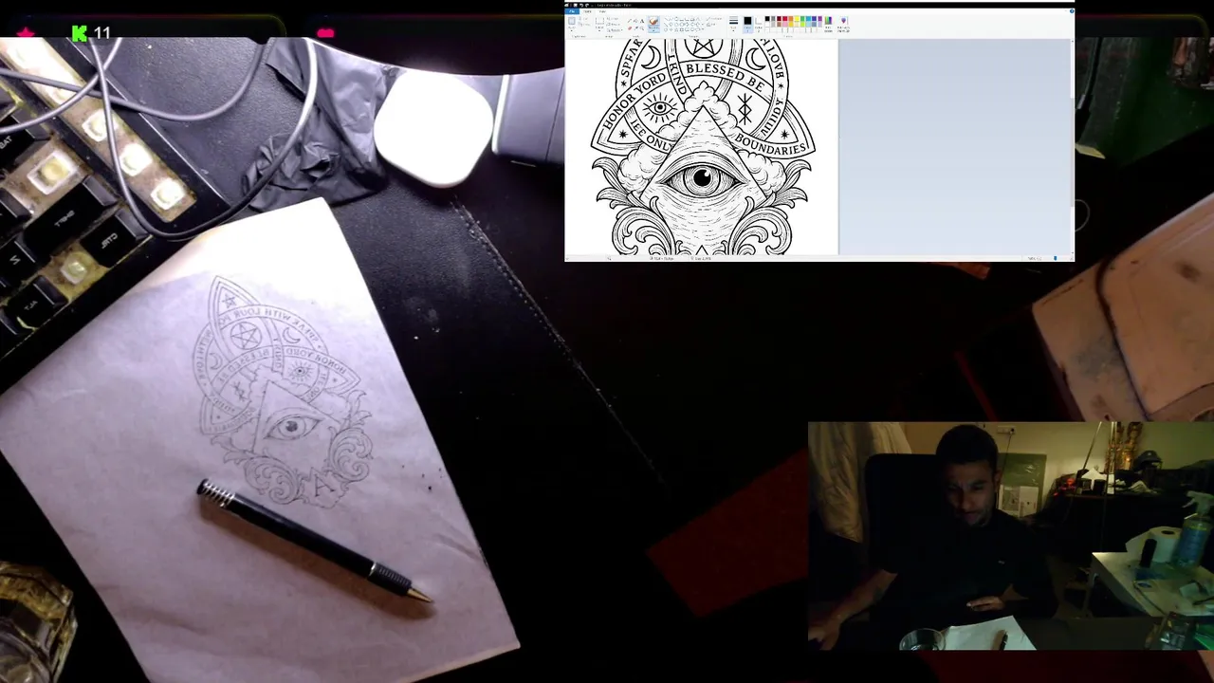Click the Undo arrow in Paint's title bar
The width and height of the screenshot is (1214, 683).
(x=581, y=5)
